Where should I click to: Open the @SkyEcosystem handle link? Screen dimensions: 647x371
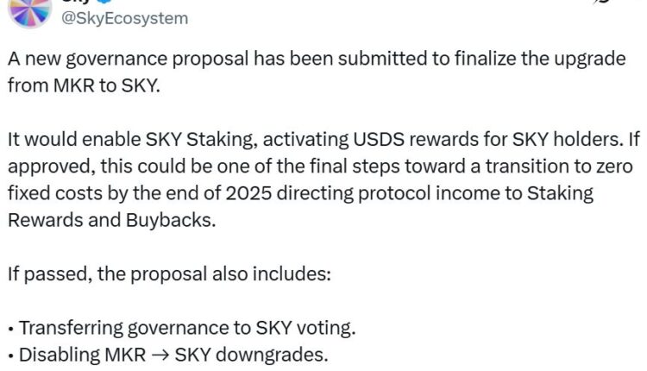pyautogui.click(x=125, y=17)
